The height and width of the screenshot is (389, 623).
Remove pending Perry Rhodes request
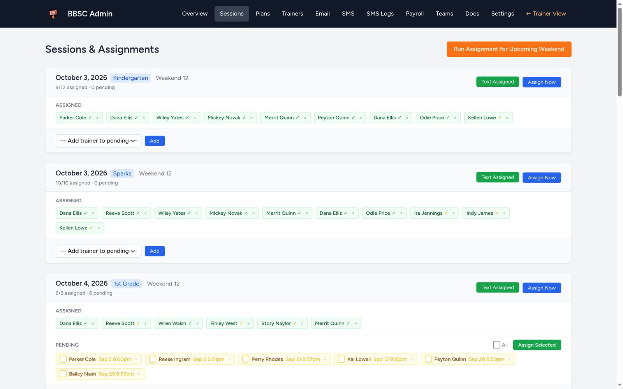[325, 359]
